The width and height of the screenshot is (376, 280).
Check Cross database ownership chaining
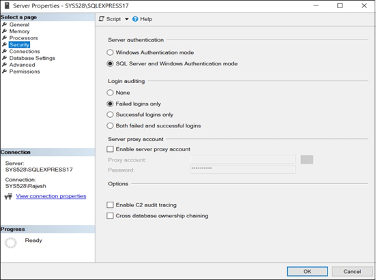[110, 216]
